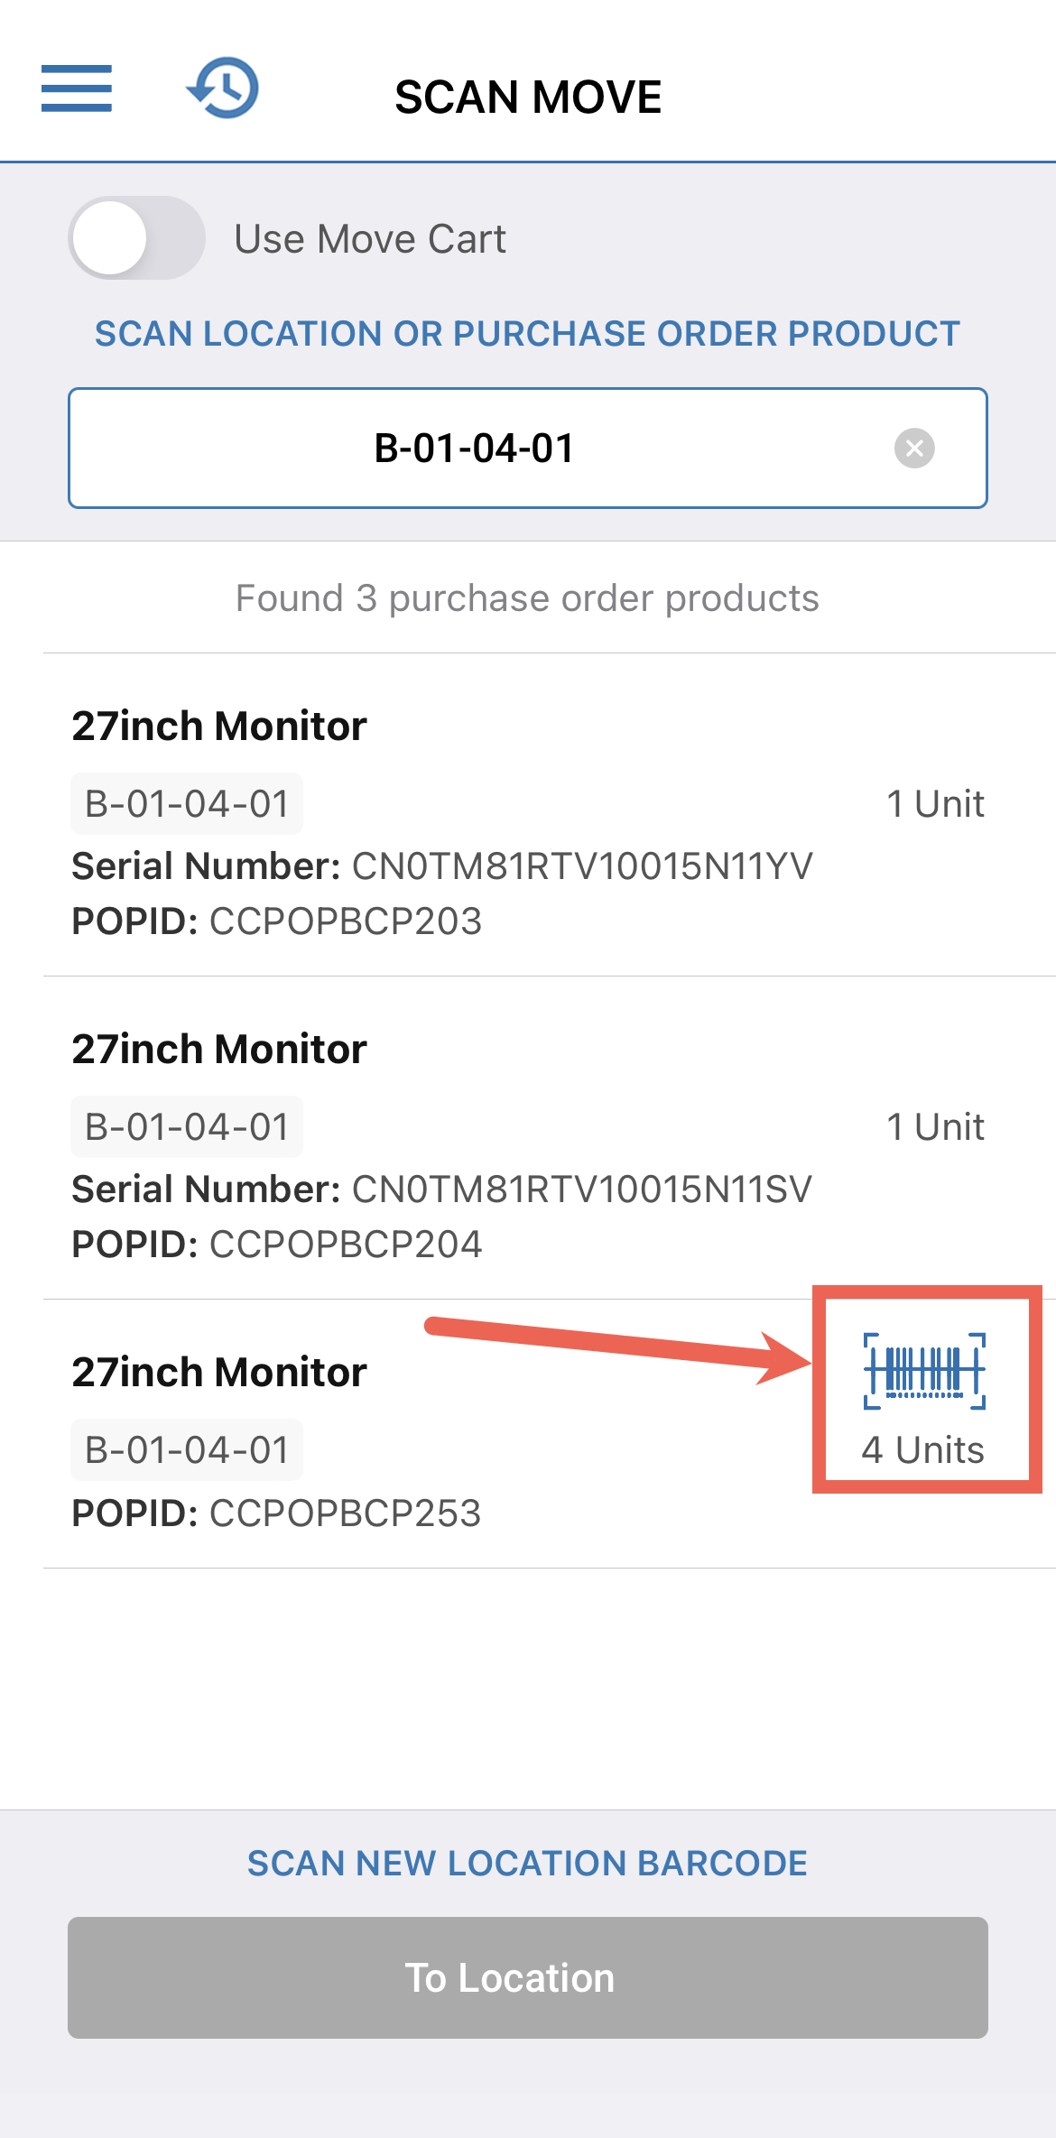1056x2138 pixels.
Task: Select the Found 3 purchase order products header
Action: pos(527,598)
